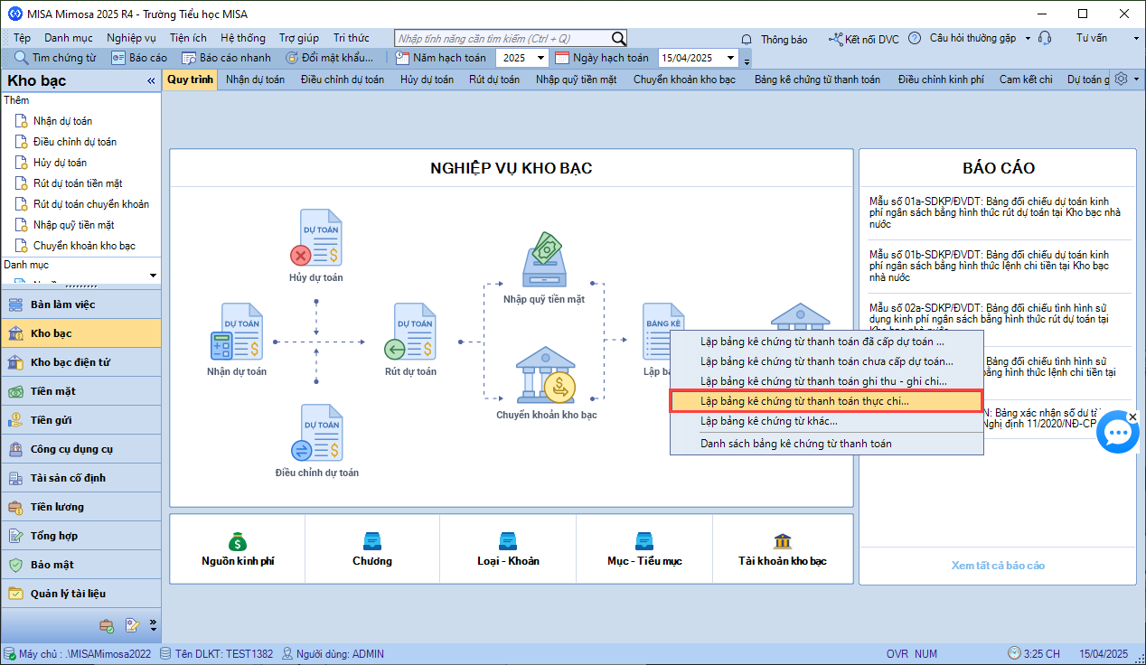The width and height of the screenshot is (1146, 665).
Task: Click the search magnifier icon
Action: (618, 38)
